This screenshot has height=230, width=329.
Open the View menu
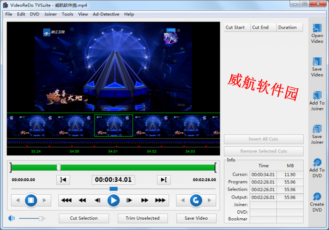(x=83, y=14)
